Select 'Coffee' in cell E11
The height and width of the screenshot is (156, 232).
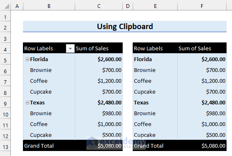(155, 124)
